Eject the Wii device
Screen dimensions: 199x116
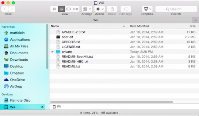tap(42, 107)
